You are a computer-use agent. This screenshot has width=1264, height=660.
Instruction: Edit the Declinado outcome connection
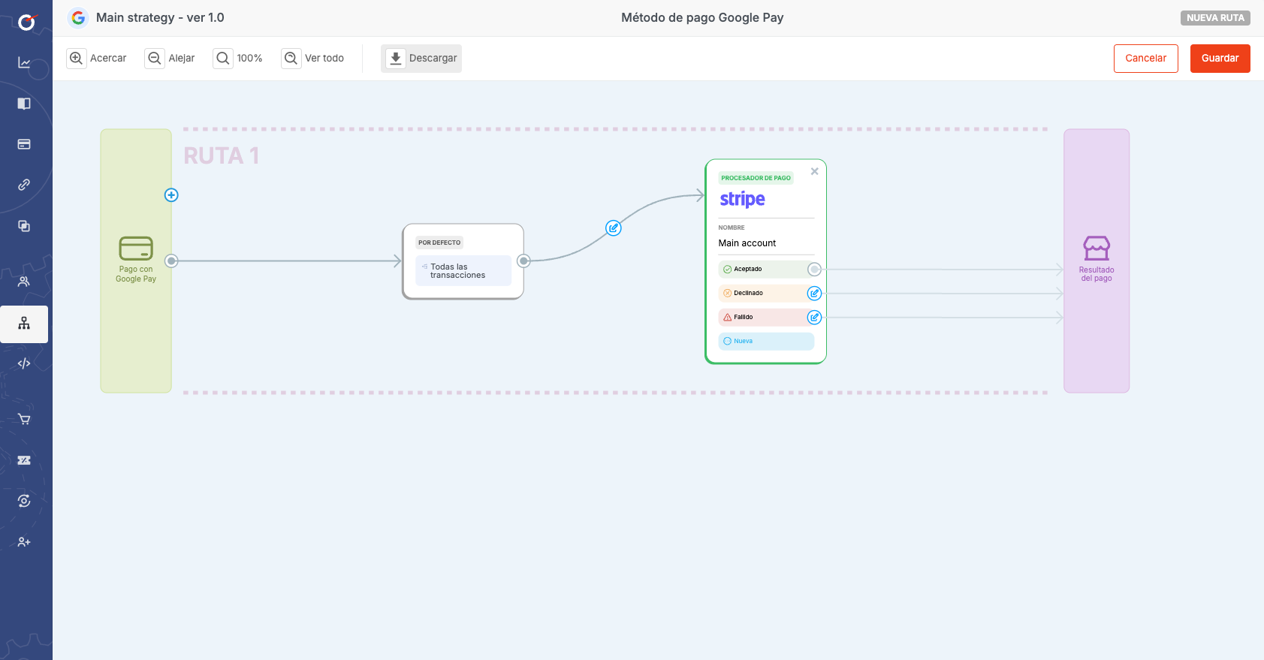pos(814,294)
